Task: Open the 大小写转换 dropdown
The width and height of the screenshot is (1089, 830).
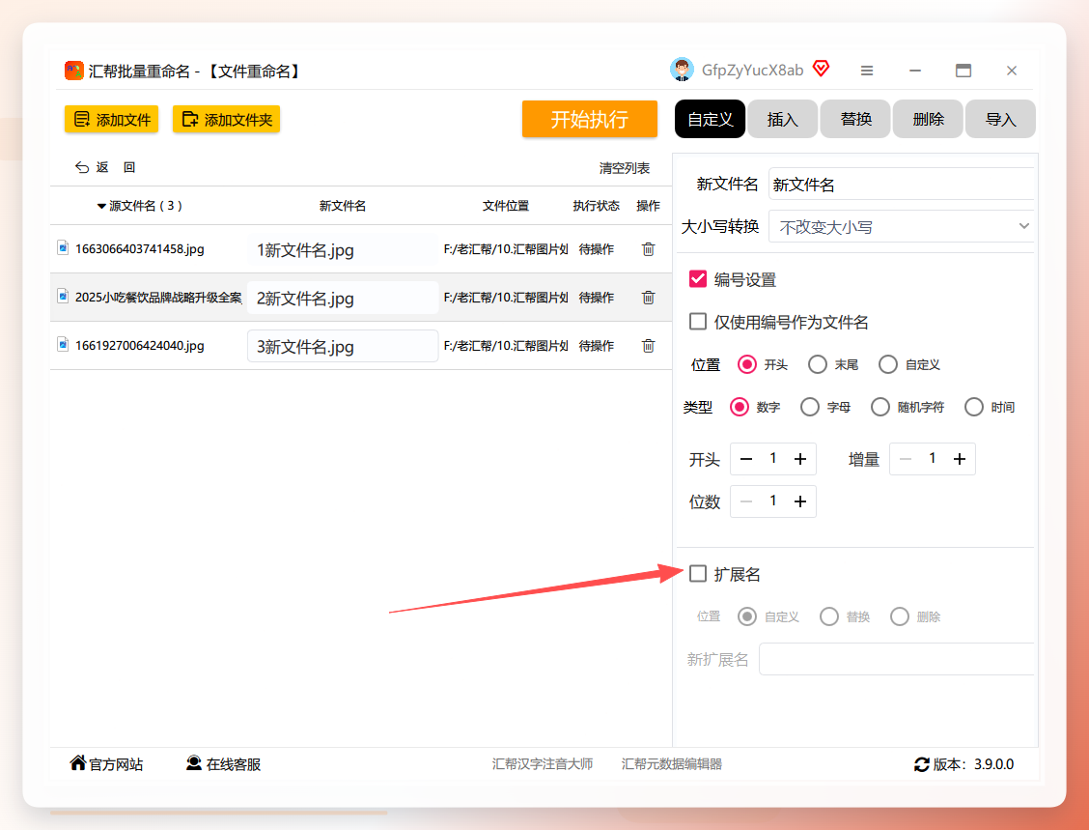Action: [902, 227]
